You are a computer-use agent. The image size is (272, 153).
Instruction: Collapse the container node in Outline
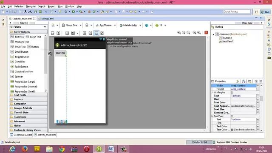pos(213,34)
